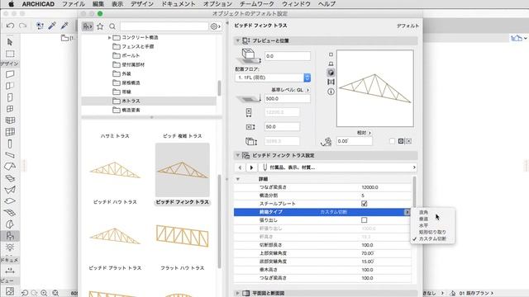Select the Lamp tool in toolbox
The image size is (529, 297).
10,247
